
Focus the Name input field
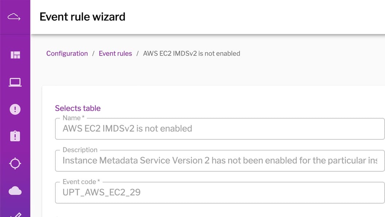point(182,129)
